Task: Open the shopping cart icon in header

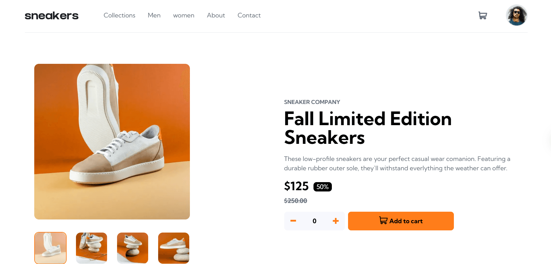Action: (x=483, y=15)
